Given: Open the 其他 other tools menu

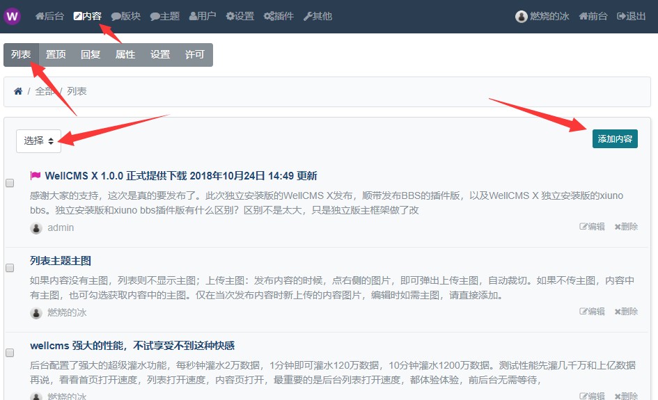Looking at the screenshot, I should tap(318, 17).
